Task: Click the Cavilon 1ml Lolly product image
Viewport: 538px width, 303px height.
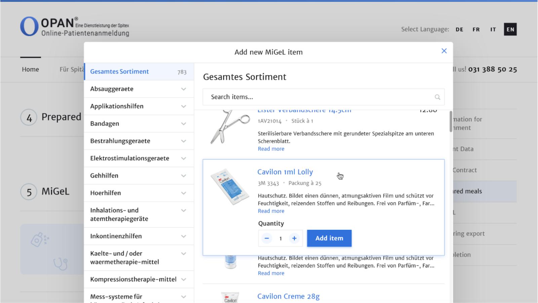Action: click(230, 187)
